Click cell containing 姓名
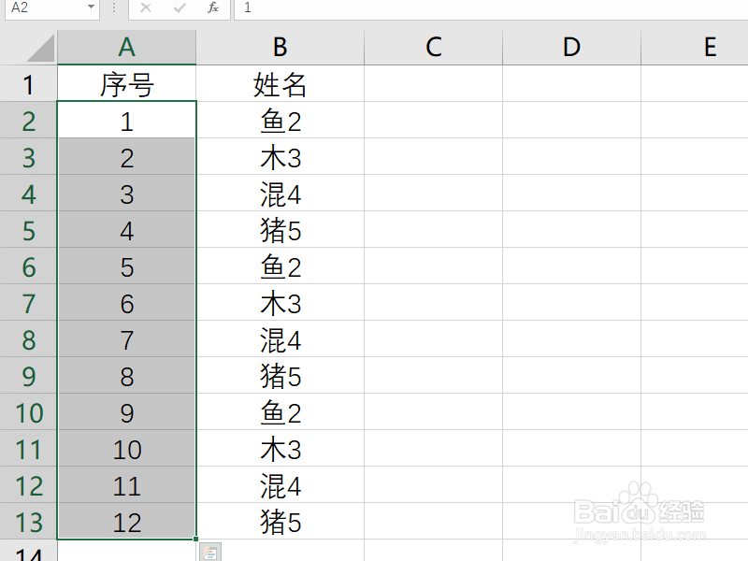 280,83
